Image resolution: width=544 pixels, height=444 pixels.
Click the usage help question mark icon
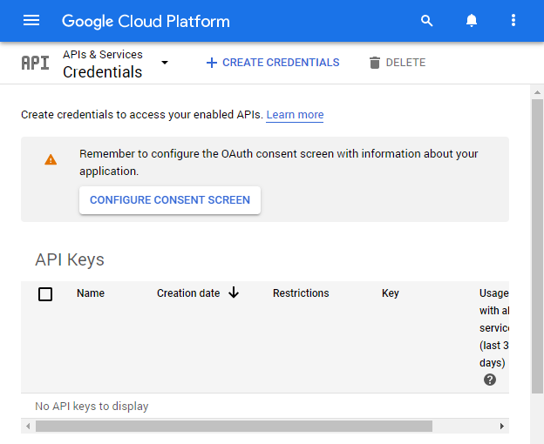click(x=490, y=380)
